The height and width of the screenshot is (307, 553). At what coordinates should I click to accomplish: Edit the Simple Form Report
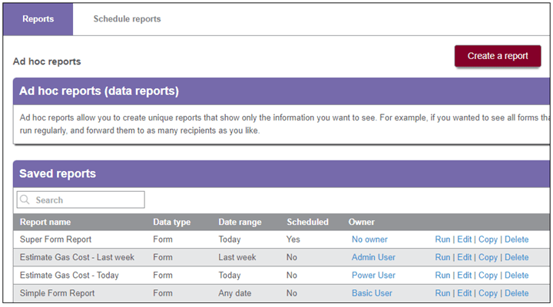click(x=465, y=293)
